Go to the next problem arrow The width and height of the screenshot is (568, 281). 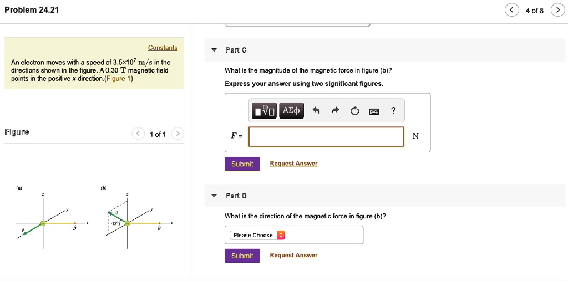(556, 11)
